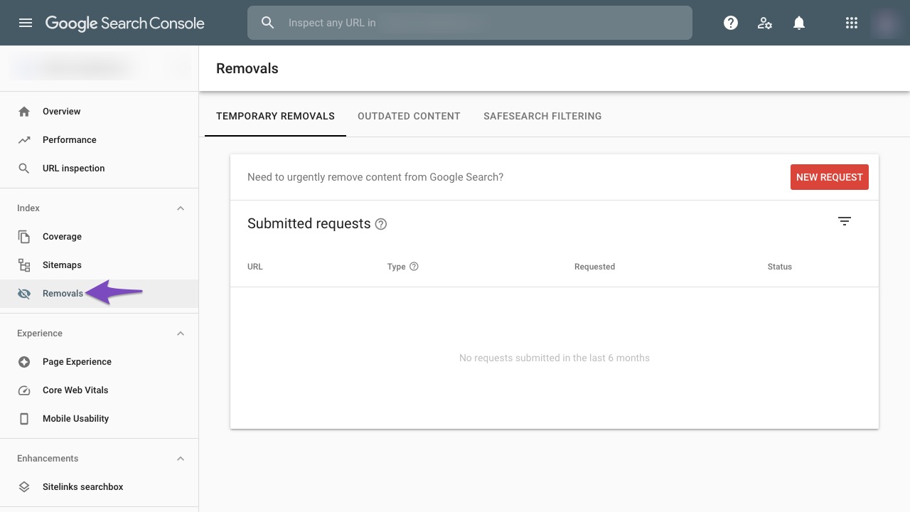The height and width of the screenshot is (512, 910).
Task: Click the Sitemaps tree icon
Action: click(24, 265)
